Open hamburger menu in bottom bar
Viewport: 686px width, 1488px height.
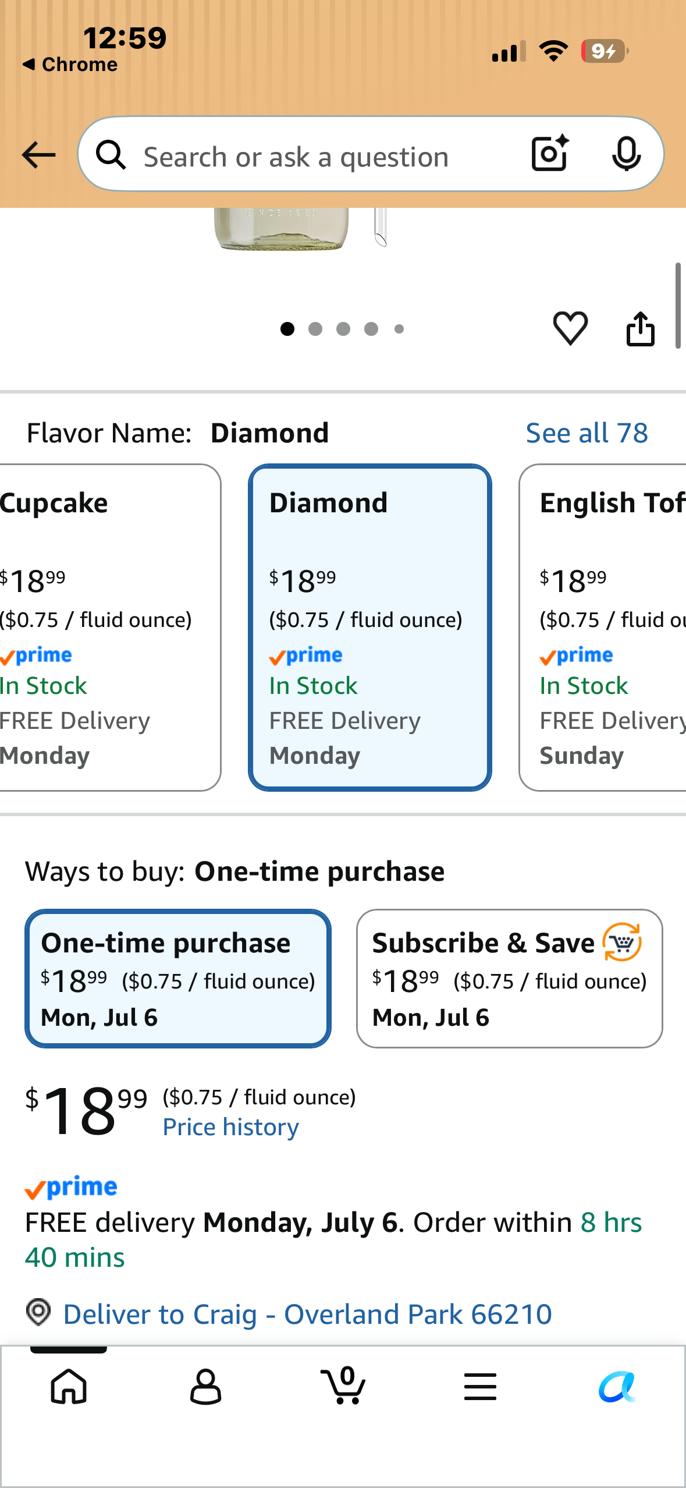[481, 1387]
